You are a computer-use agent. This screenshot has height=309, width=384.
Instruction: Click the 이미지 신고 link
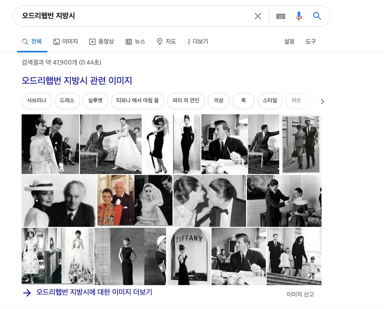[x=300, y=294]
